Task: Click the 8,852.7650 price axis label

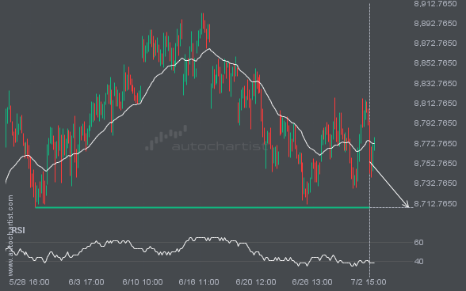Action: [435, 63]
